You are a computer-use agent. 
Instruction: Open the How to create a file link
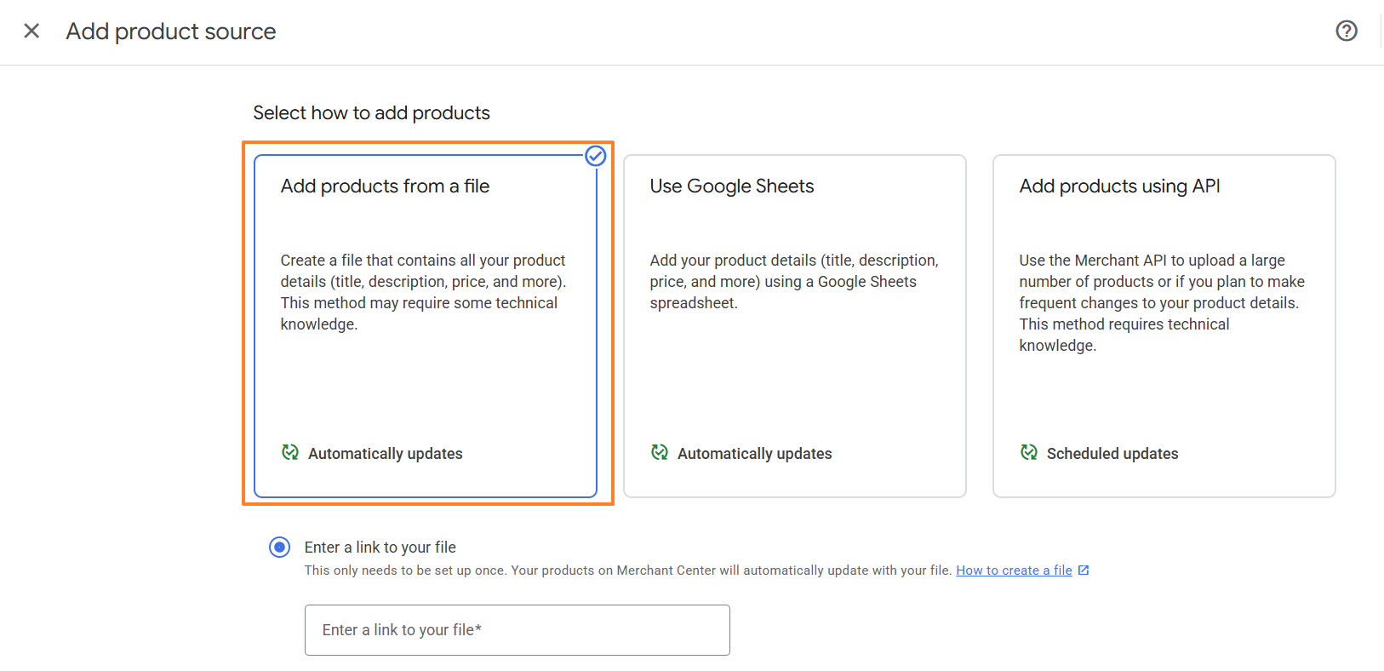tap(1013, 571)
